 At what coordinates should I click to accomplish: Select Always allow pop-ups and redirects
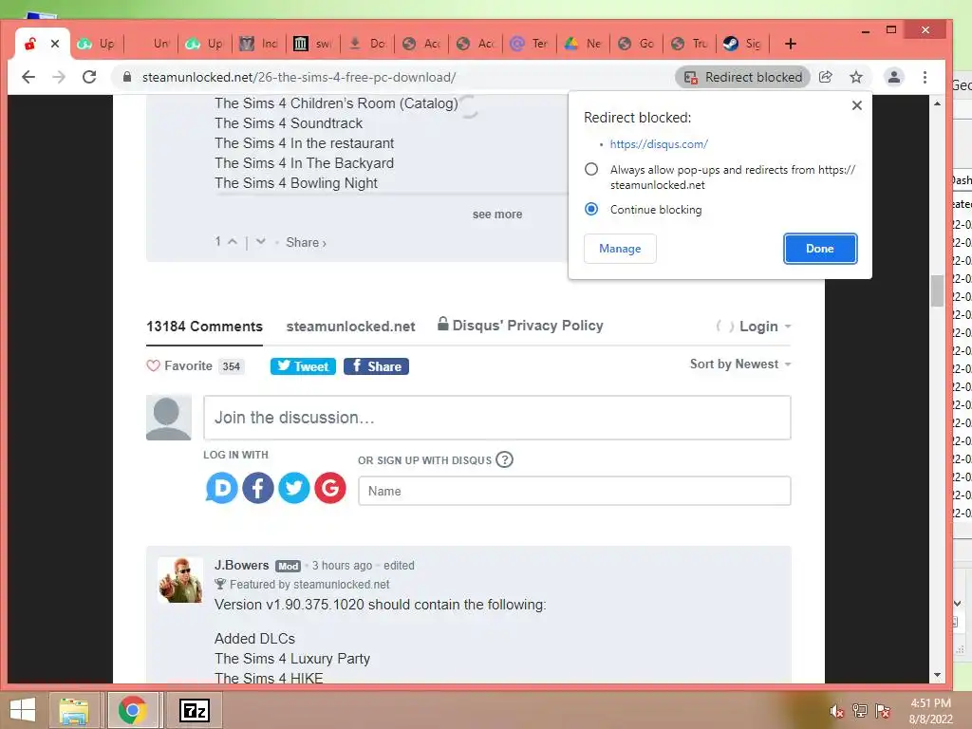click(591, 169)
